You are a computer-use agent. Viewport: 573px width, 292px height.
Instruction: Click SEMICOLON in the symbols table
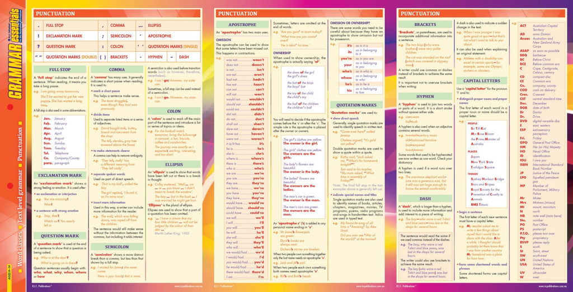(121, 36)
